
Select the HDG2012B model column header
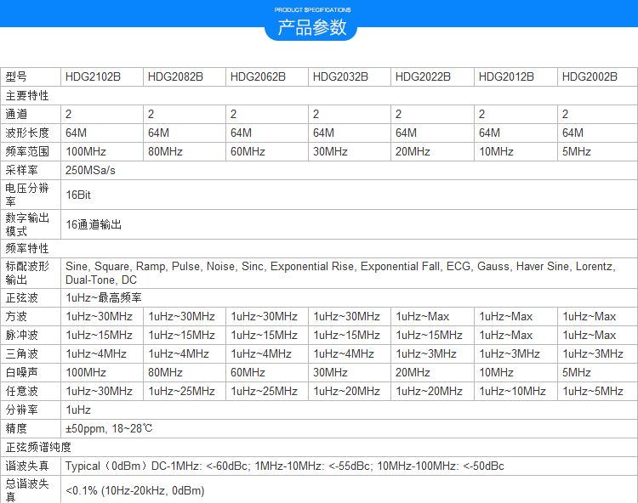[x=506, y=76]
